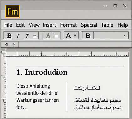The height and width of the screenshot is (119, 132).
Task: Expand the toolbar format dropdown arrow
Action: tap(125, 36)
